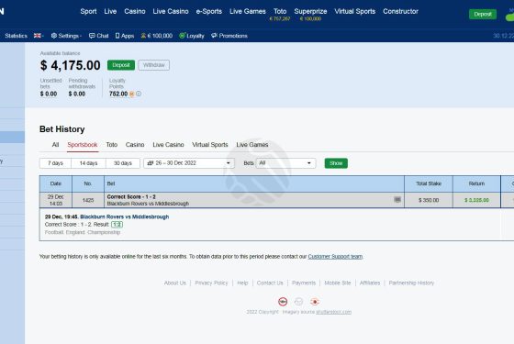Select the Casino bet history tab
Image resolution: width=514 pixels, height=344 pixels.
pos(135,145)
